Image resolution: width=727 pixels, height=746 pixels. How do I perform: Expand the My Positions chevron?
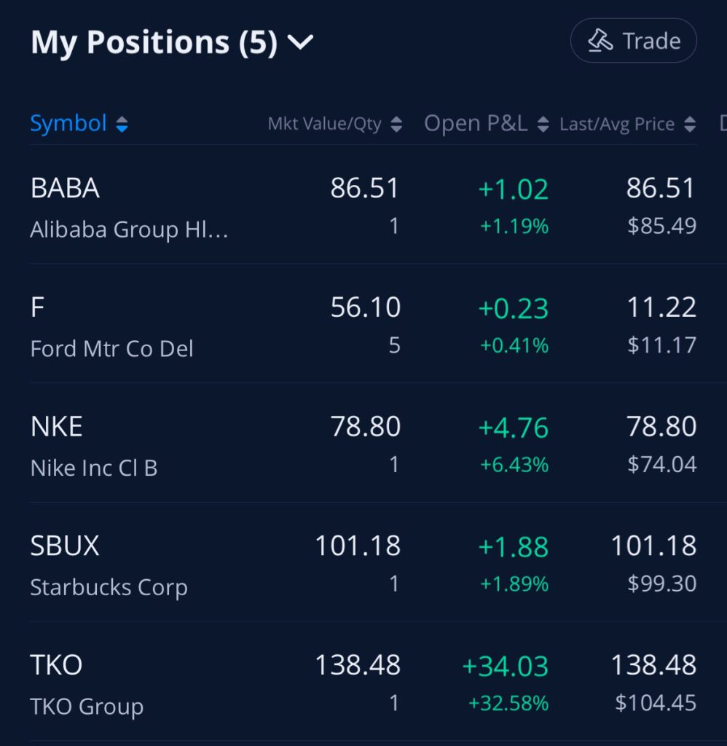(300, 43)
